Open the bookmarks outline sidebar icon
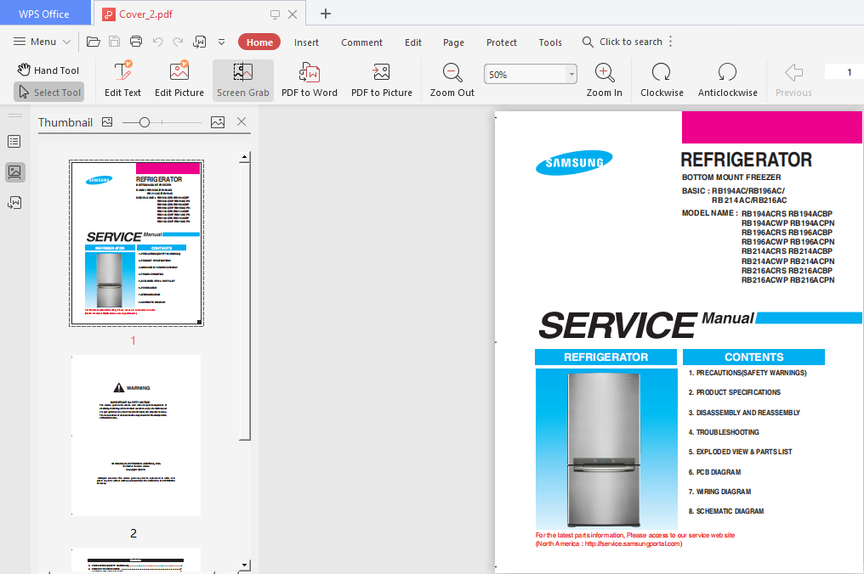 tap(14, 142)
